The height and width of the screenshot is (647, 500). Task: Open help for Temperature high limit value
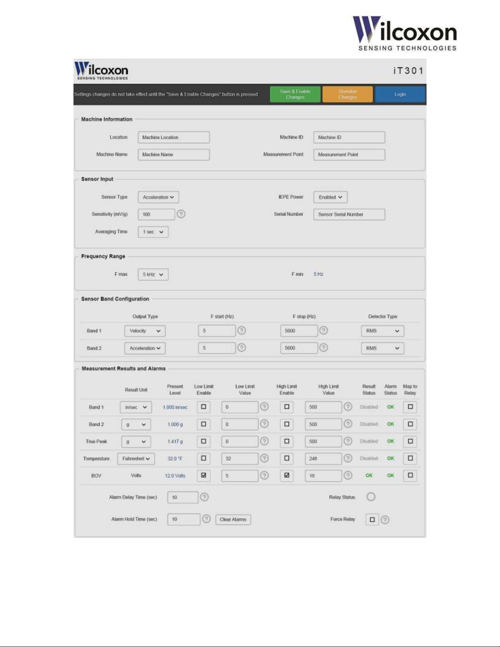(x=348, y=458)
